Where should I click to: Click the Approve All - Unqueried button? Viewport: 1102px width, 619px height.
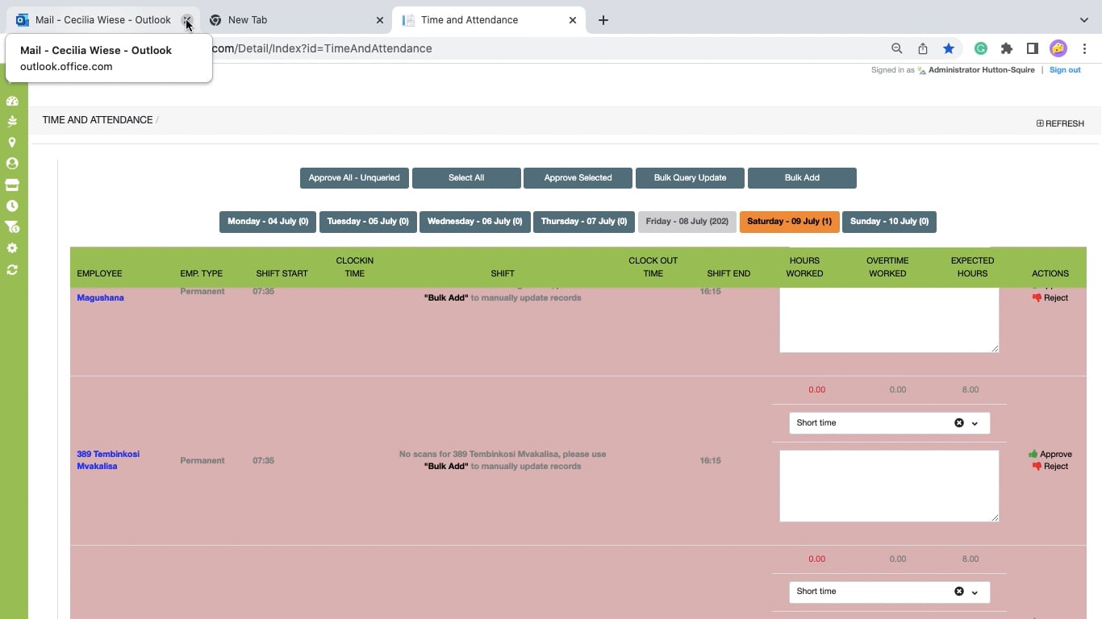coord(354,178)
